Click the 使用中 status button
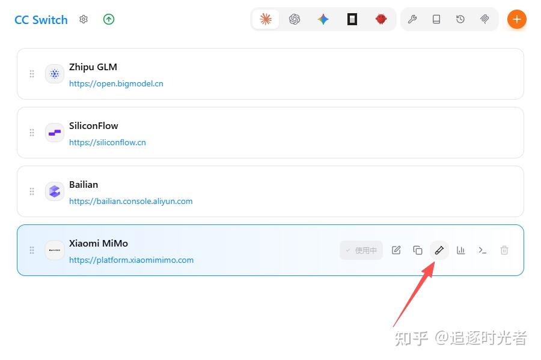Screen dimensions: 541x360 pyautogui.click(x=361, y=250)
